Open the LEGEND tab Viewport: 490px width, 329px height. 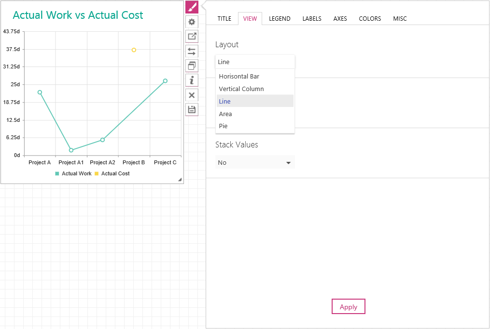point(280,19)
